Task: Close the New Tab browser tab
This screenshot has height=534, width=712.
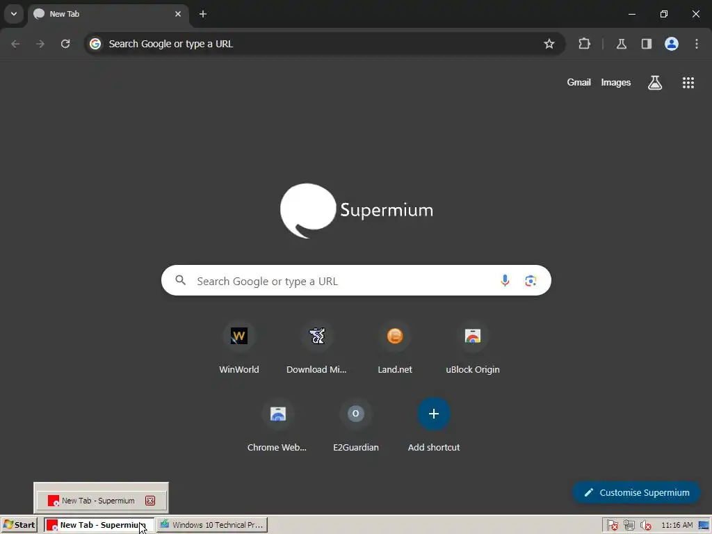Action: (178, 14)
